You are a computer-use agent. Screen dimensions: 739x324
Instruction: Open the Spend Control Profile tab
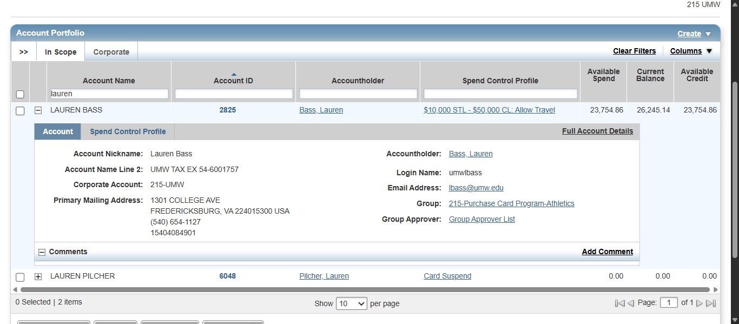[128, 131]
